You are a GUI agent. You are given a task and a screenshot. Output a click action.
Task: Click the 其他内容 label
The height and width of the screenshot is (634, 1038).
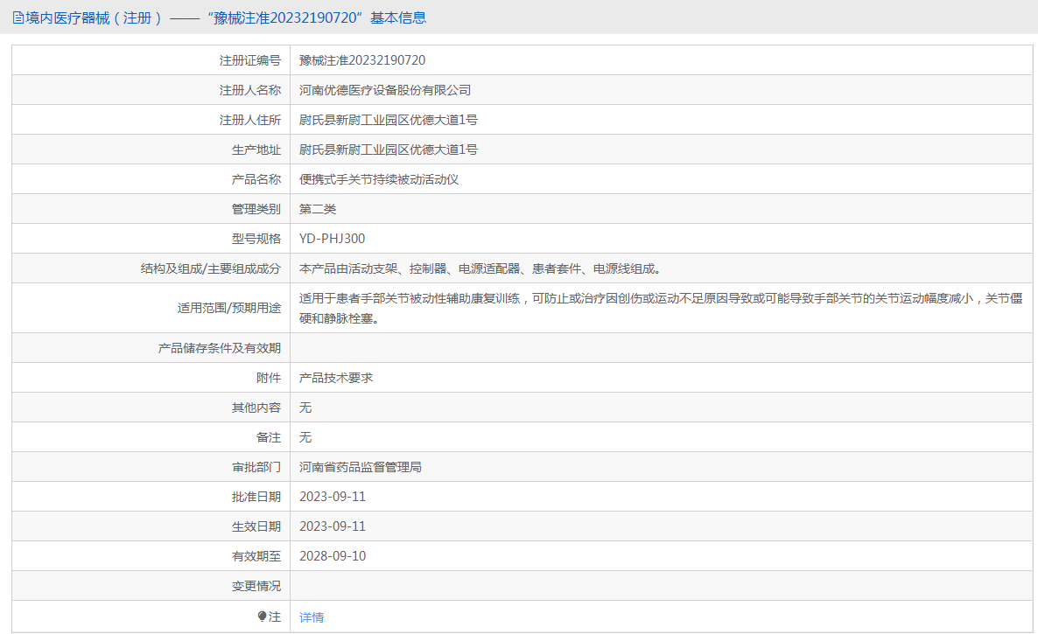click(x=256, y=408)
